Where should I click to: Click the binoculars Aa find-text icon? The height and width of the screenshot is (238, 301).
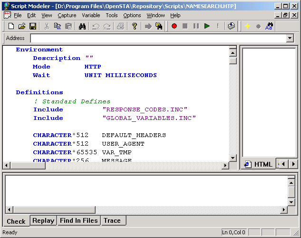pyautogui.click(x=269, y=26)
